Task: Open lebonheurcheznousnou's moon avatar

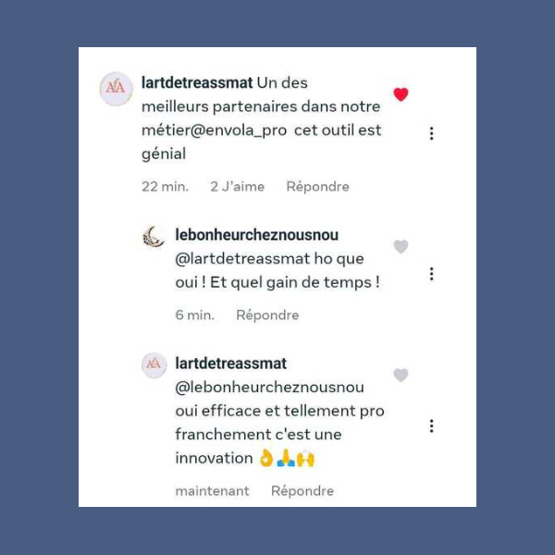Action: 154,237
